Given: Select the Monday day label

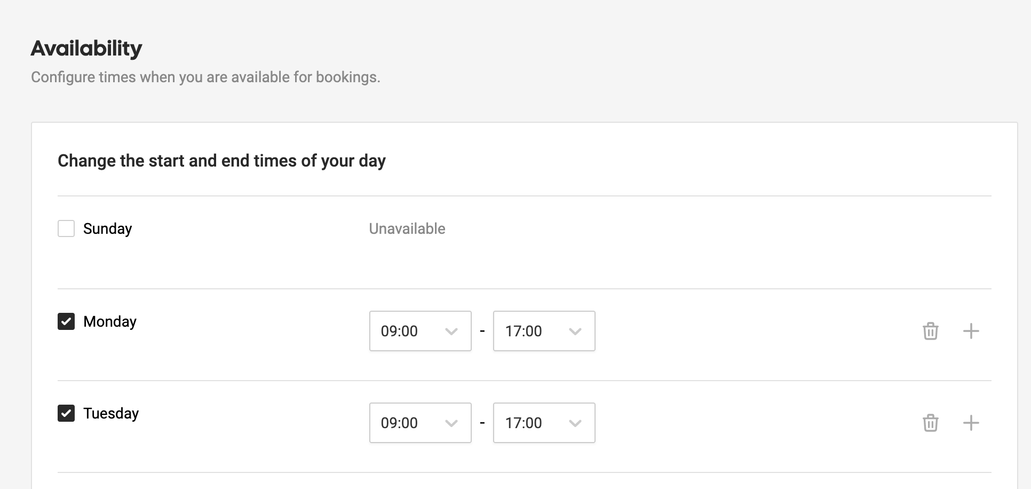Looking at the screenshot, I should click(110, 321).
